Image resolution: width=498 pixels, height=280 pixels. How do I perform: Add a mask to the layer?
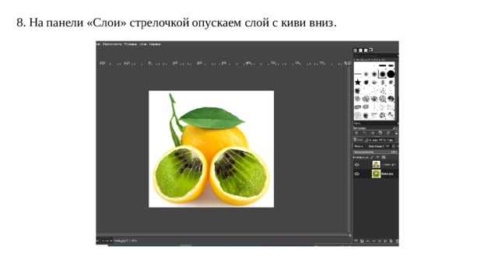(391, 241)
